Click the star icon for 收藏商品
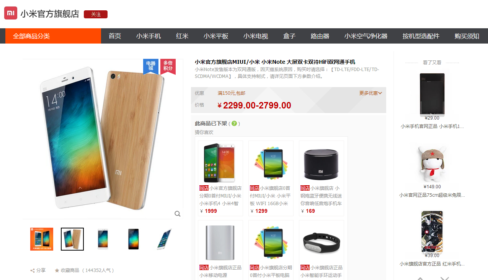This screenshot has width=488, height=280. [x=57, y=270]
